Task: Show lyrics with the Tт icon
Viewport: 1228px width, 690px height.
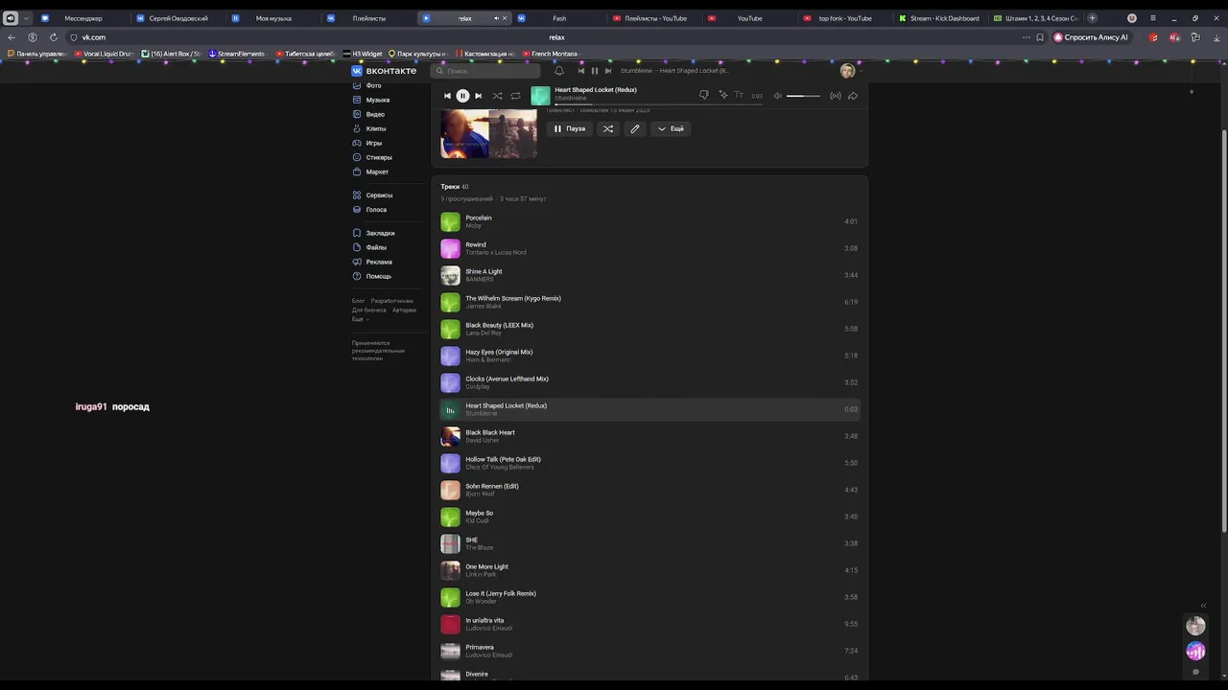Action: click(739, 95)
